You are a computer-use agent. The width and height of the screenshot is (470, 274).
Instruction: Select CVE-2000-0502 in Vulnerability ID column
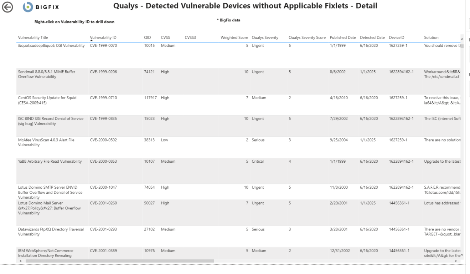pos(103,140)
